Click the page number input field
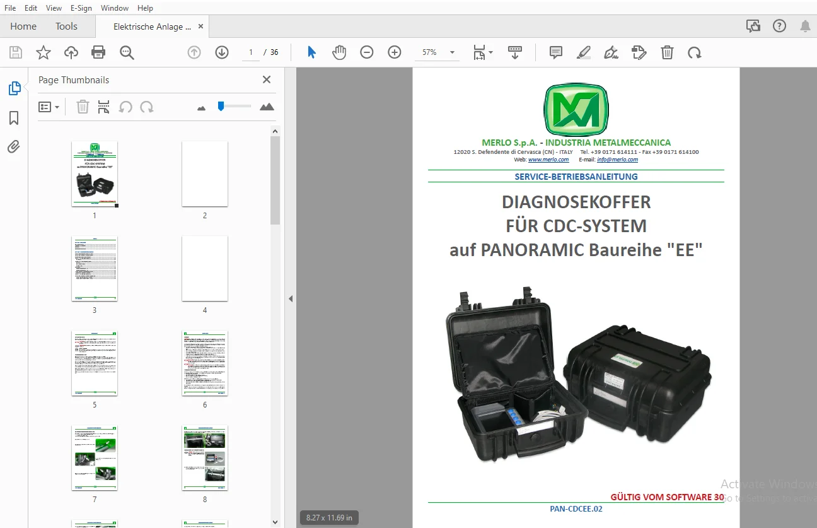This screenshot has height=528, width=817. [251, 52]
